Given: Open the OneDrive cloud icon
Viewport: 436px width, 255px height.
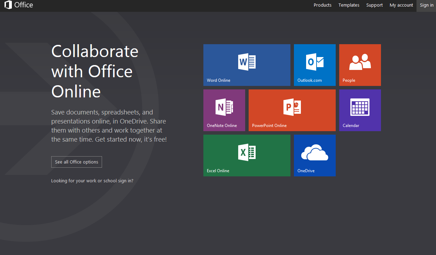Looking at the screenshot, I should click(x=314, y=153).
